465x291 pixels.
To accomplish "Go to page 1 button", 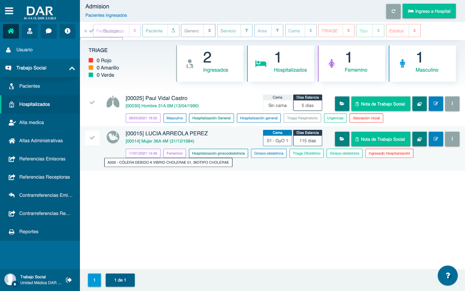I will pos(94,280).
